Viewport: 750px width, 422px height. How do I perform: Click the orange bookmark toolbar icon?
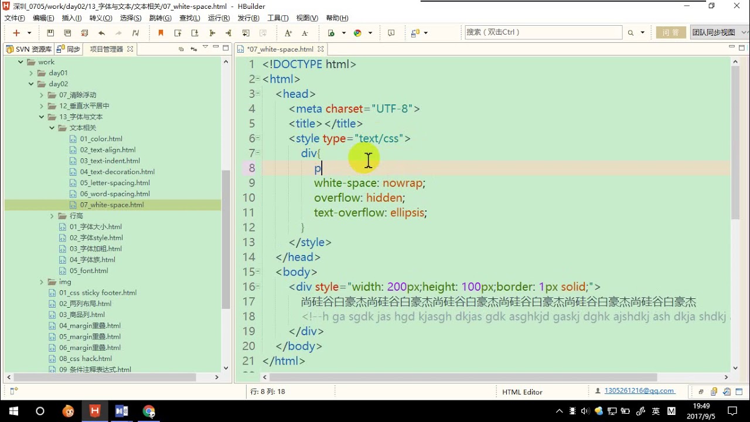pyautogui.click(x=161, y=33)
